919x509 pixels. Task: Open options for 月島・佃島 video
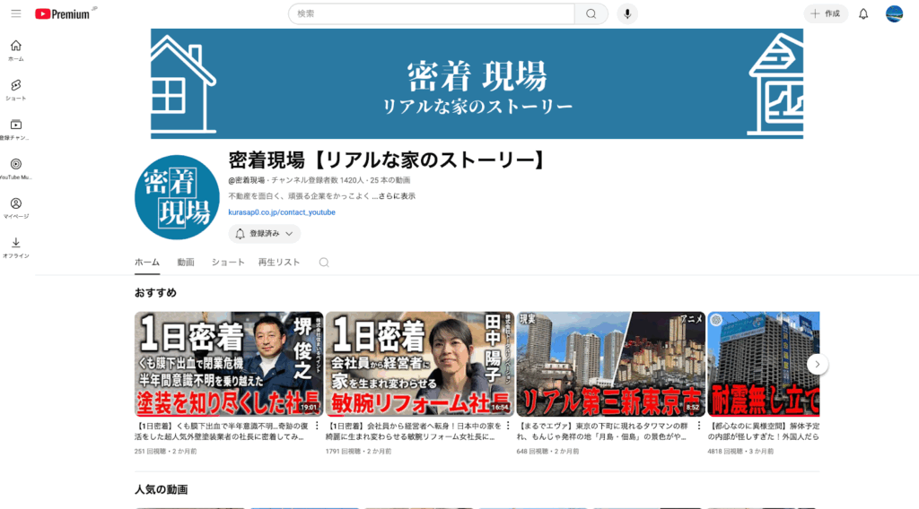(x=698, y=426)
